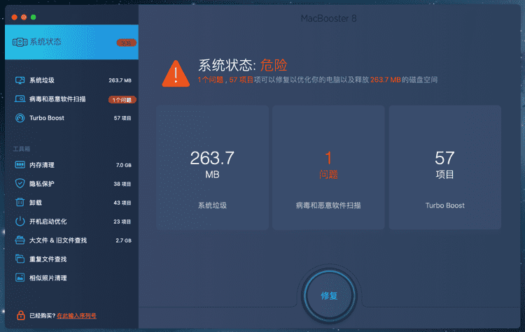
Task: Click the 内存清理 memory chip icon
Action: point(20,165)
